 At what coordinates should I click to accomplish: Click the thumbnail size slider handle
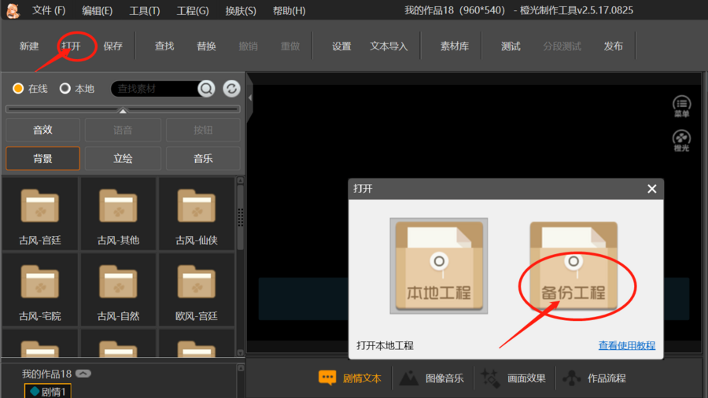123,111
